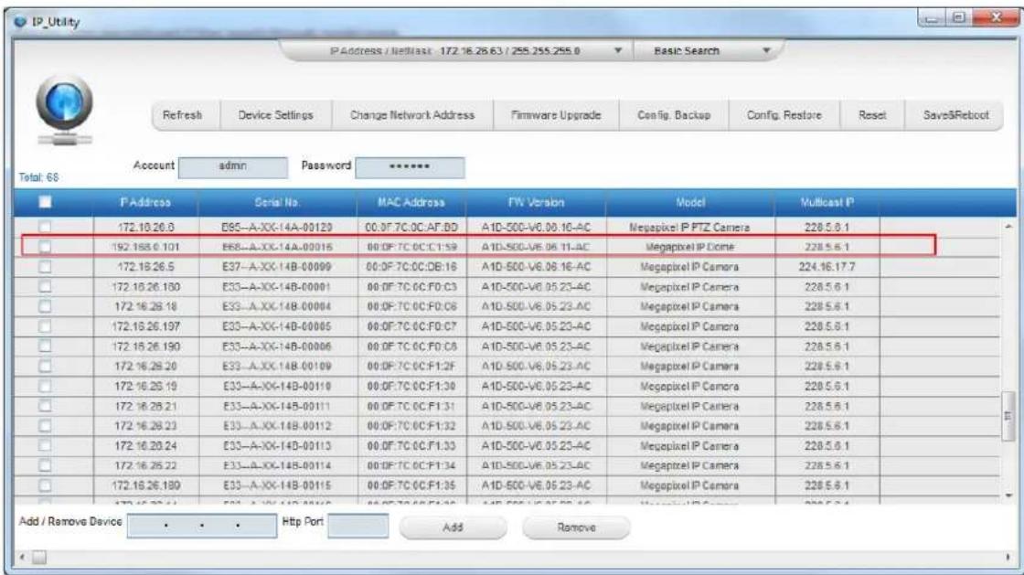Viewport: 1024px width, 575px height.
Task: Click the Password input field
Action: point(410,167)
